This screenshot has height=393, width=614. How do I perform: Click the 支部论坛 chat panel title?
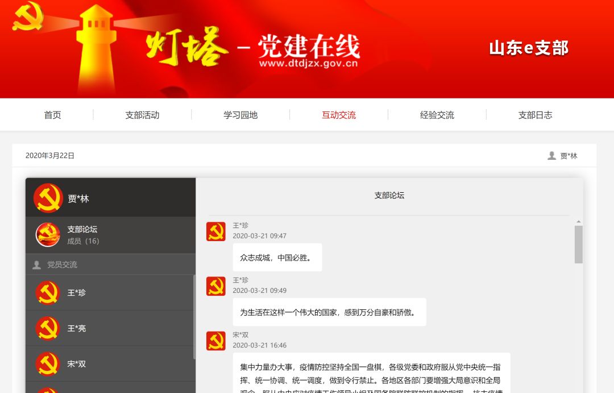click(389, 195)
